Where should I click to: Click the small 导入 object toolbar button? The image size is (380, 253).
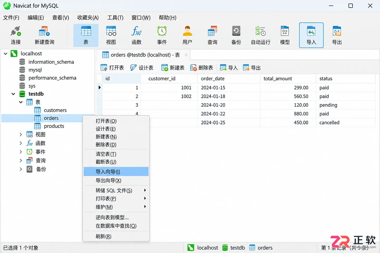(x=229, y=68)
